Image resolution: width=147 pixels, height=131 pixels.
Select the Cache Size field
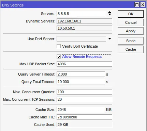(x=81, y=110)
